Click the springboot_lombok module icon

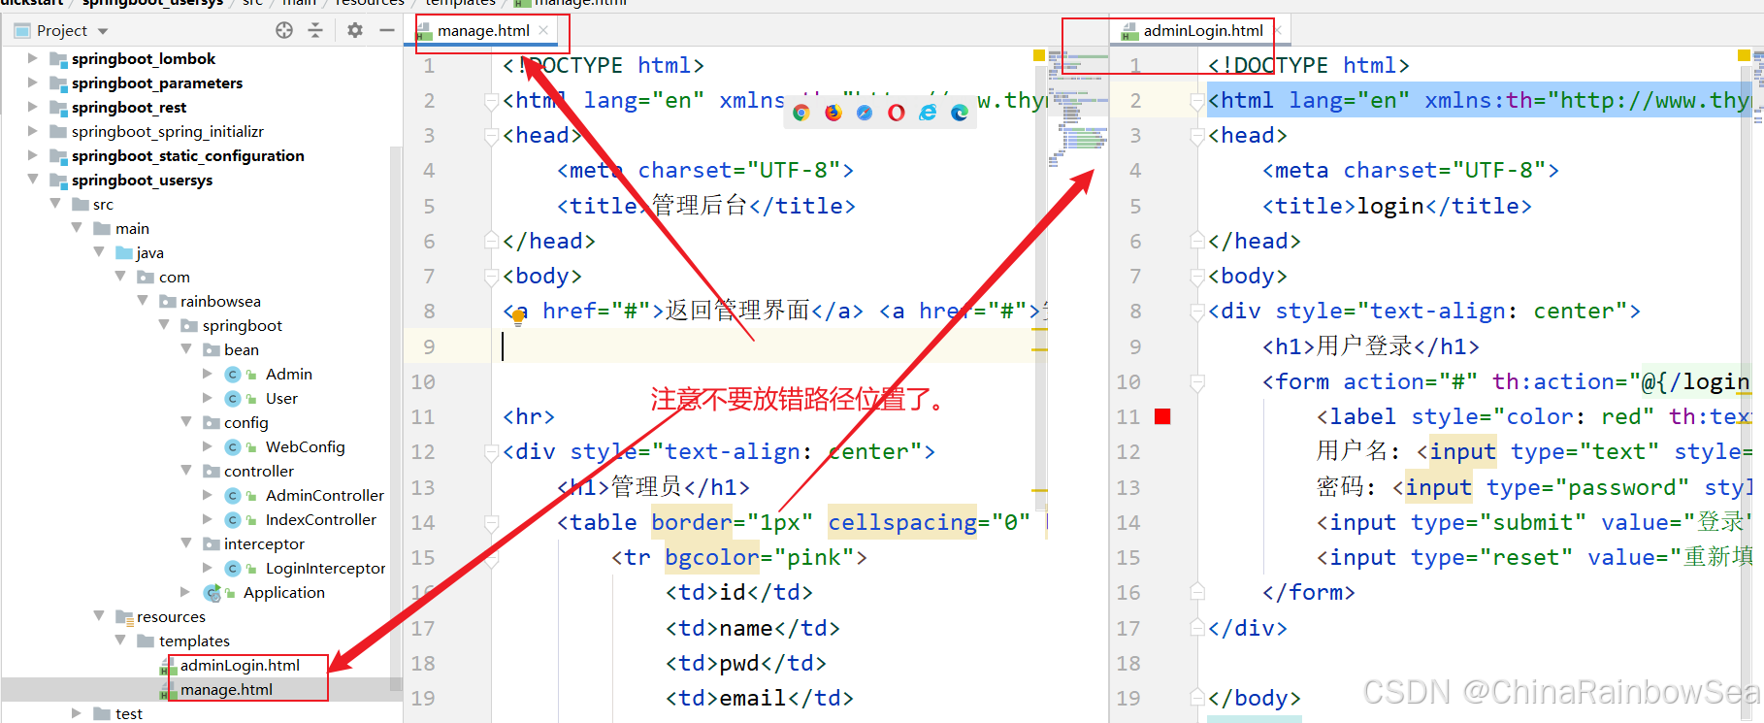tap(58, 59)
